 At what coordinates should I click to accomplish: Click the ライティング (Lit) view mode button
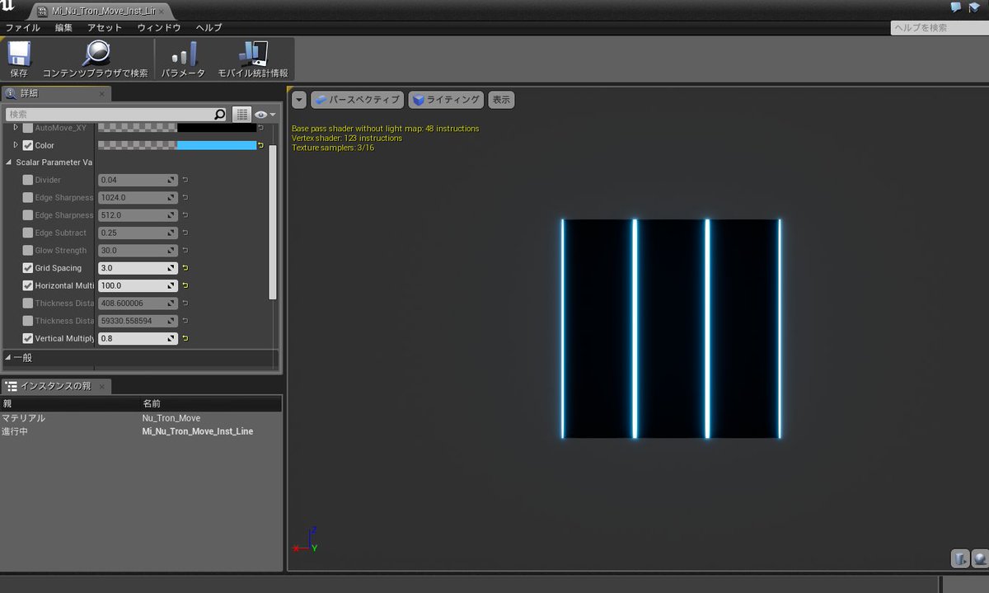(x=446, y=100)
